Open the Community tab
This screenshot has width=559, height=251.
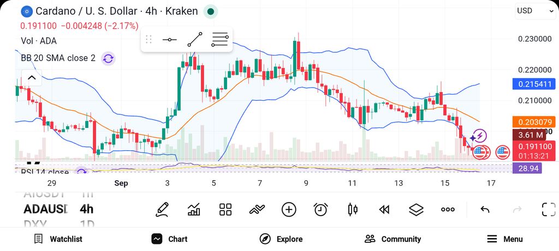pyautogui.click(x=393, y=239)
